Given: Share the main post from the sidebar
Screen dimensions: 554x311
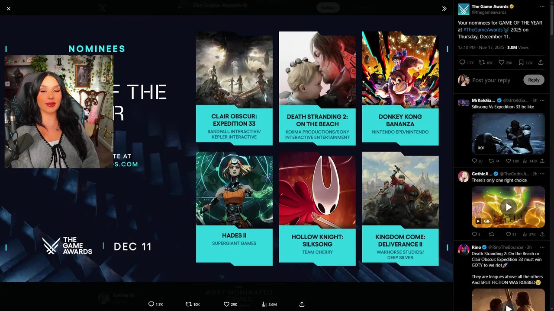Looking at the screenshot, I should 541,63.
